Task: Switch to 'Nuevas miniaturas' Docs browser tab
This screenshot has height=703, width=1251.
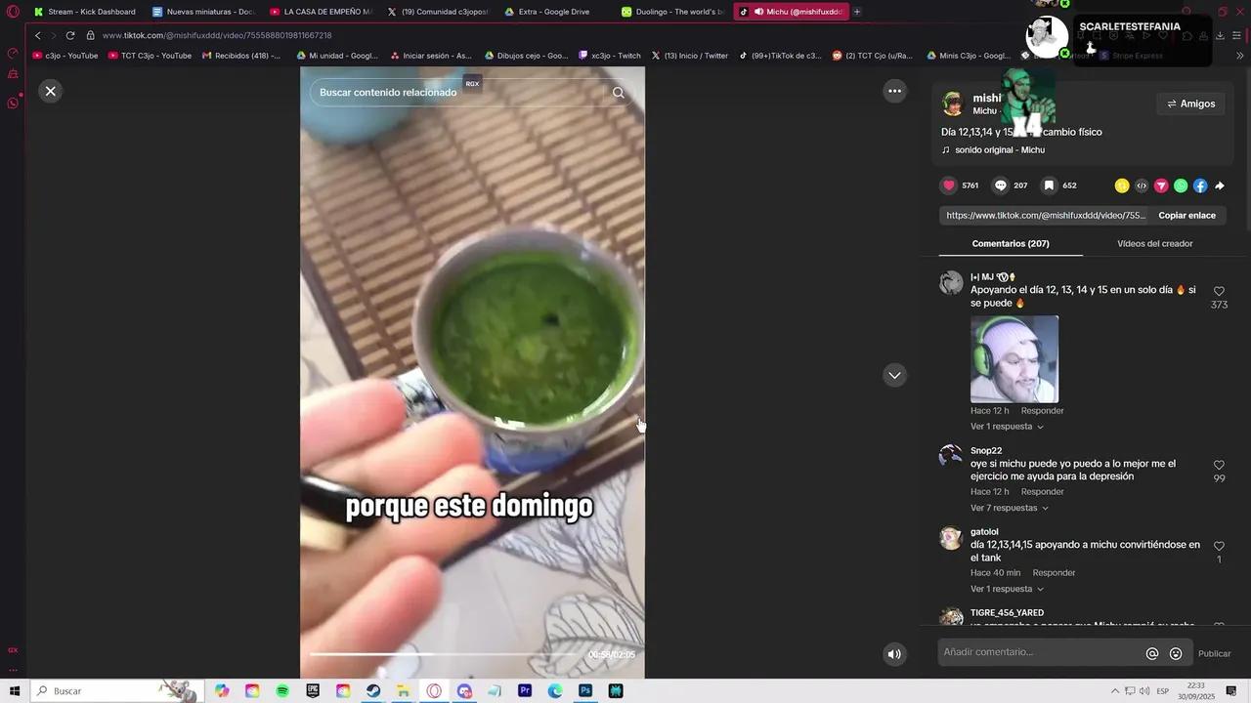Action: pos(203,12)
